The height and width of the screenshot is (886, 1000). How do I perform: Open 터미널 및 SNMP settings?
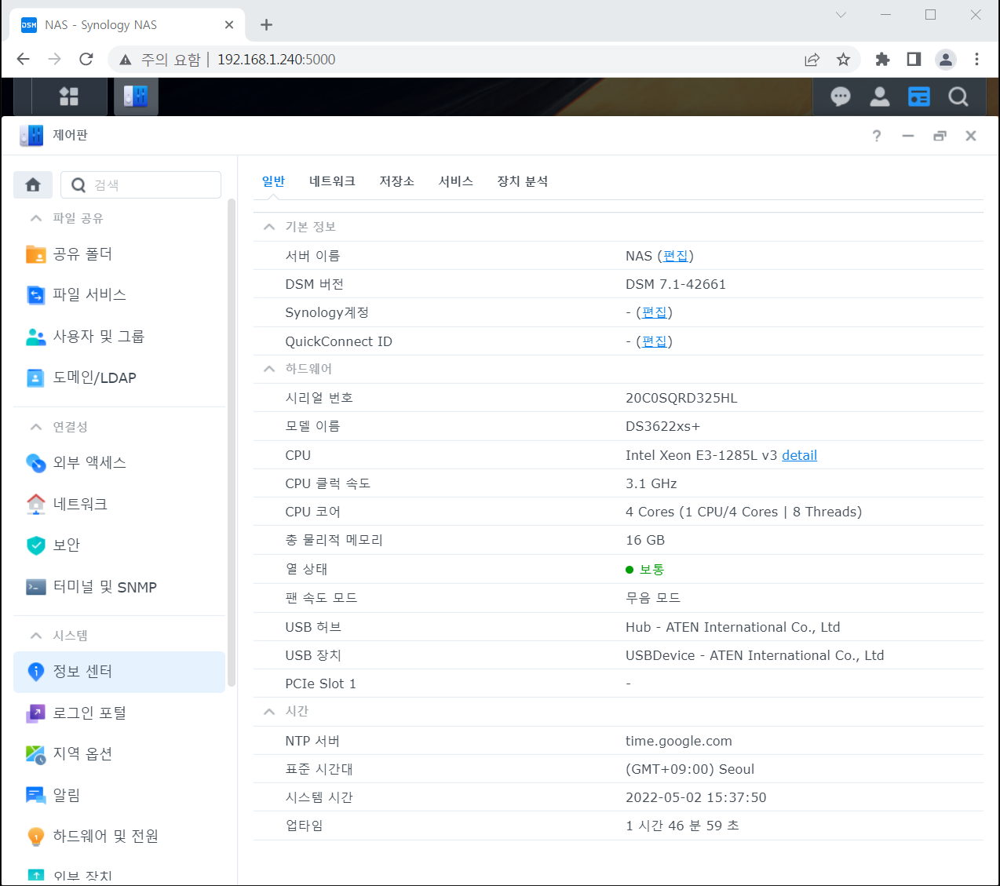119,587
